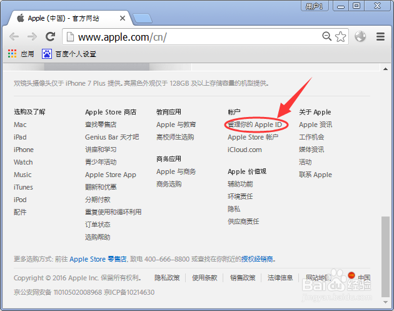Click the 工作机会 link
The image size is (394, 311).
pos(311,137)
